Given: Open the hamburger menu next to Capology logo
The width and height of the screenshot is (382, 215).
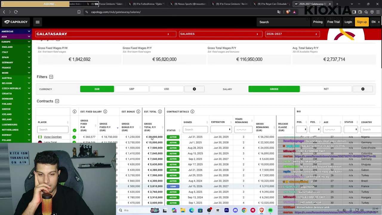Looking at the screenshot, I should pos(38,22).
